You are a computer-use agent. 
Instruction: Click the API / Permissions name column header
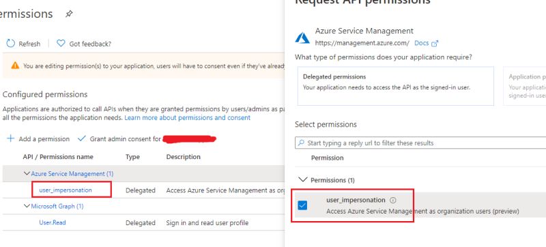pyautogui.click(x=58, y=157)
